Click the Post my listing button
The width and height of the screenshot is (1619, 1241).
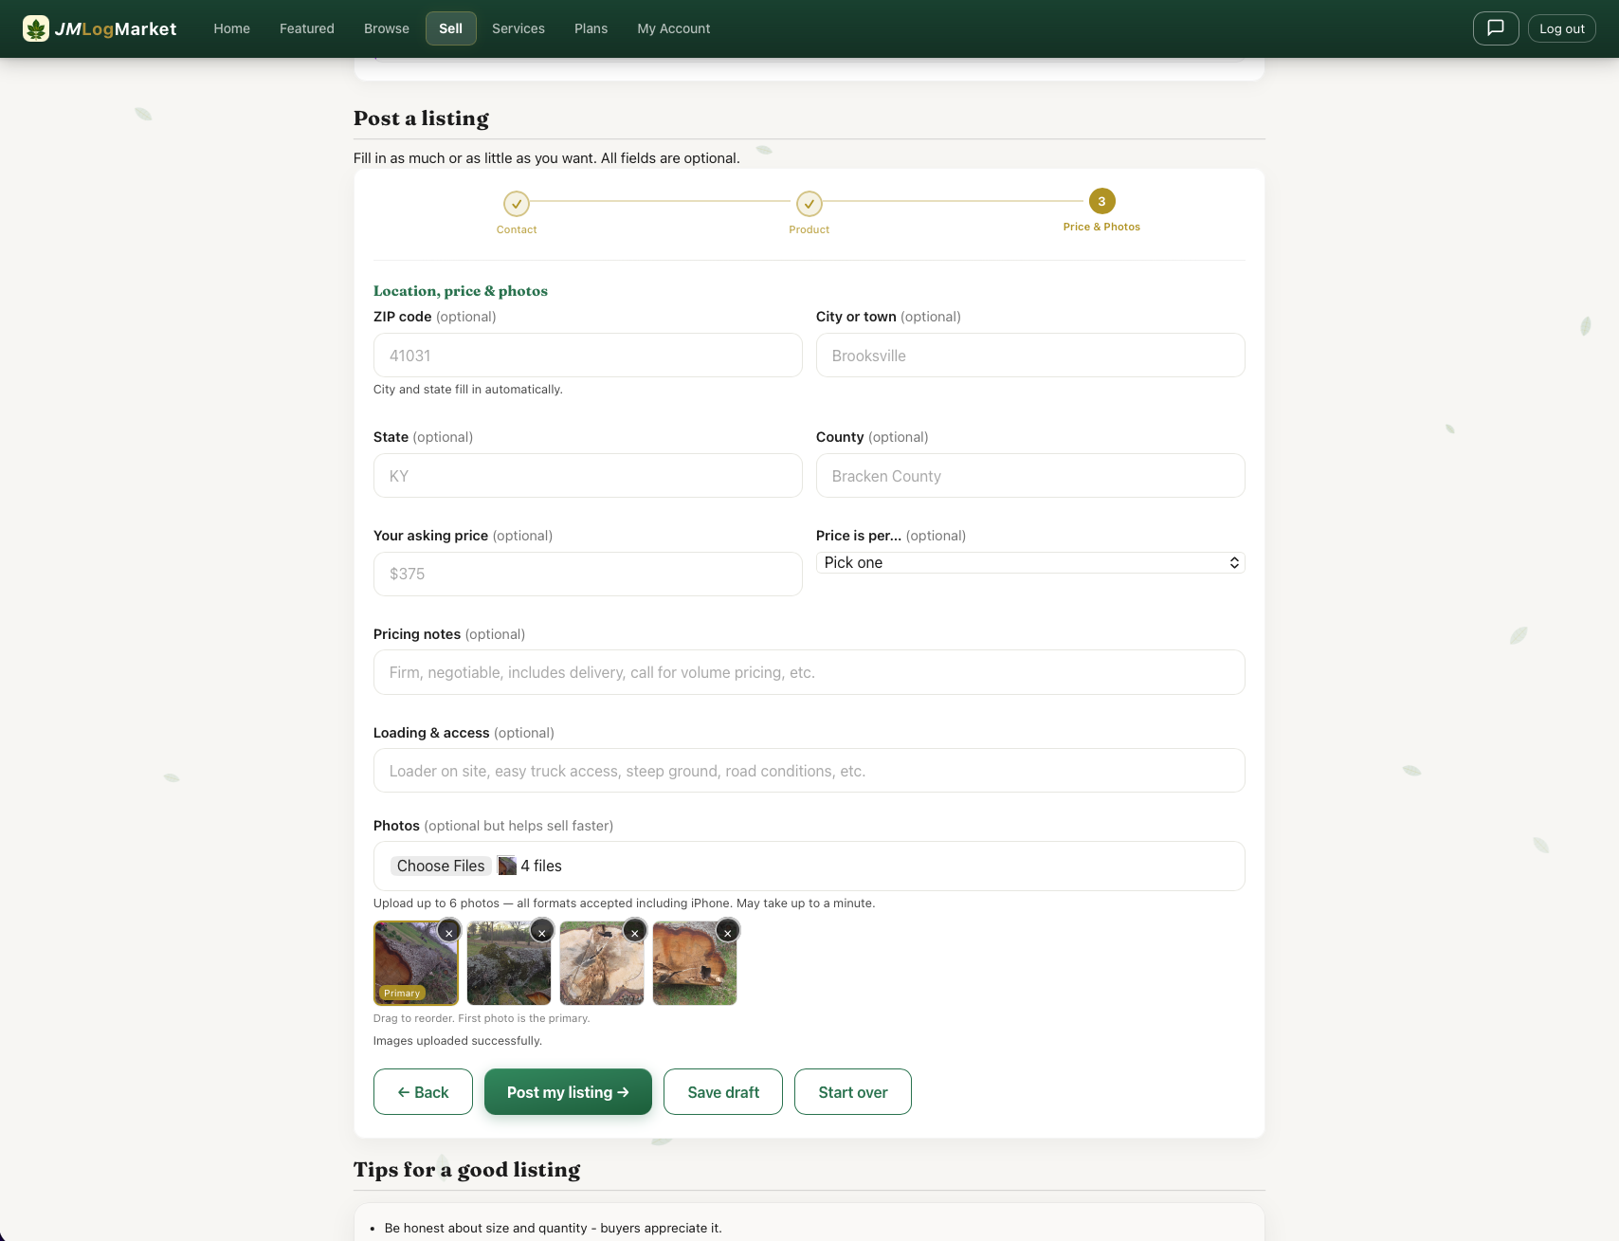click(568, 1091)
